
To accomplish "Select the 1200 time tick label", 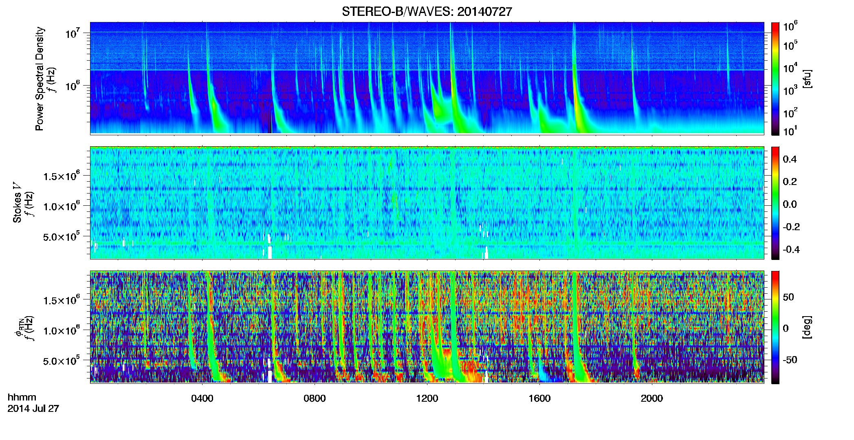I will [427, 398].
